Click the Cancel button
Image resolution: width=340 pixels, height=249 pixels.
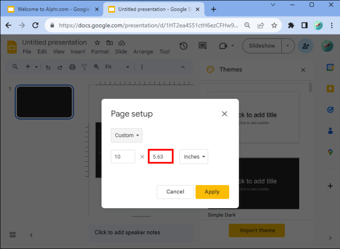pyautogui.click(x=175, y=192)
